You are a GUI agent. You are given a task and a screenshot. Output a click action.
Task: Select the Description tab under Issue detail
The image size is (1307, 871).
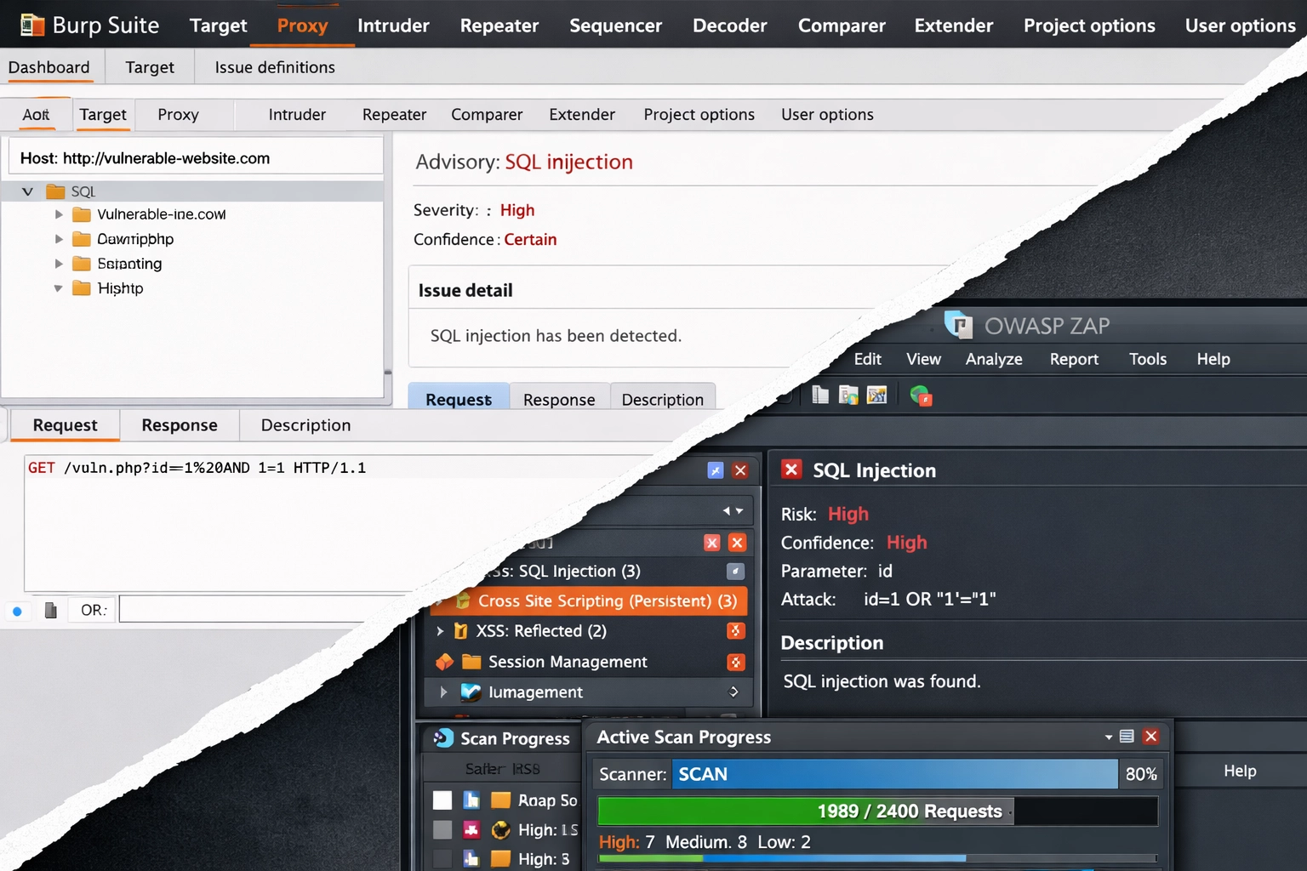(663, 399)
